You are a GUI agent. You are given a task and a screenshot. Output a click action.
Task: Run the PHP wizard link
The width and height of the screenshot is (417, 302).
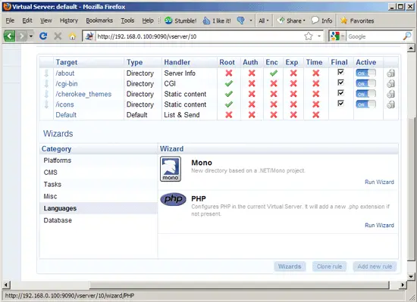point(379,226)
